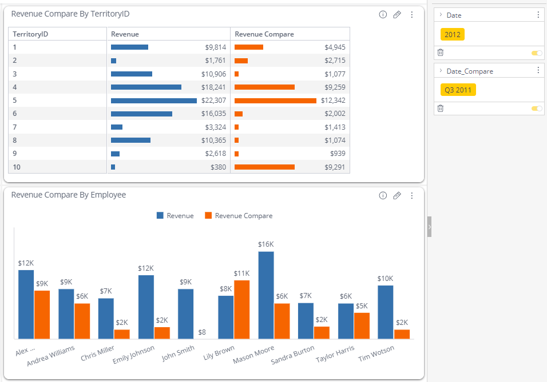
Task: Open Employee chart widget three-dot menu
Action: tap(412, 196)
